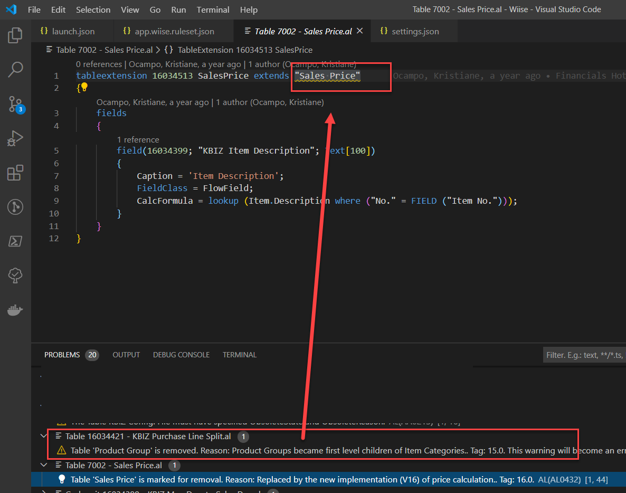
Task: Click author code lens above line 1
Action: (242, 64)
